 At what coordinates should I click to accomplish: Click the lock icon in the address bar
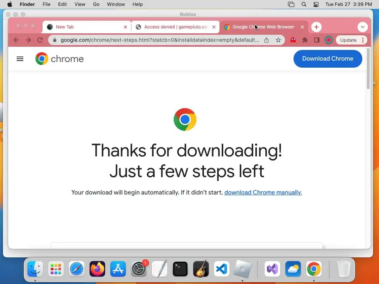click(x=55, y=40)
